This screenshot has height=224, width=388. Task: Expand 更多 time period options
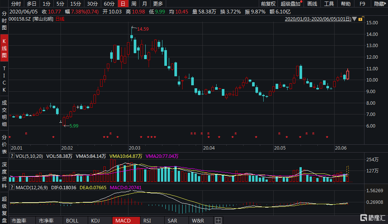click(x=158, y=4)
